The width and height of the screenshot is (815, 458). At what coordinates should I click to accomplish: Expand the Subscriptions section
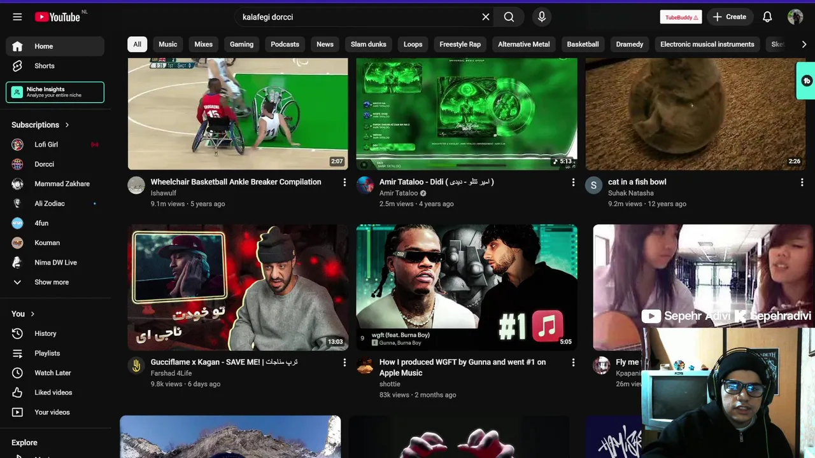pos(41,125)
